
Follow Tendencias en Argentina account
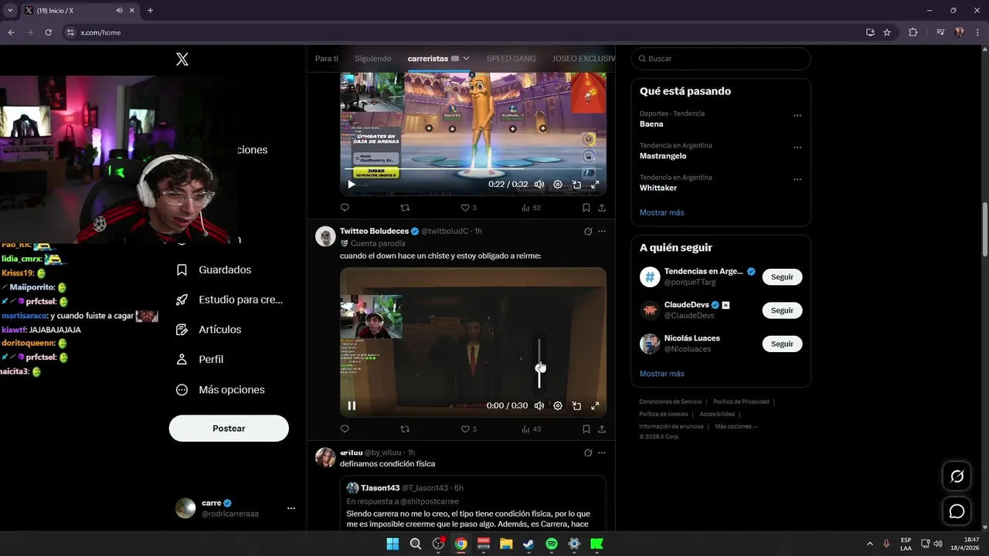pyautogui.click(x=782, y=276)
